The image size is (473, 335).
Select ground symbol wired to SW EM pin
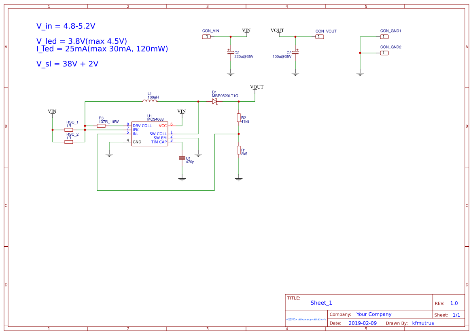click(x=198, y=155)
